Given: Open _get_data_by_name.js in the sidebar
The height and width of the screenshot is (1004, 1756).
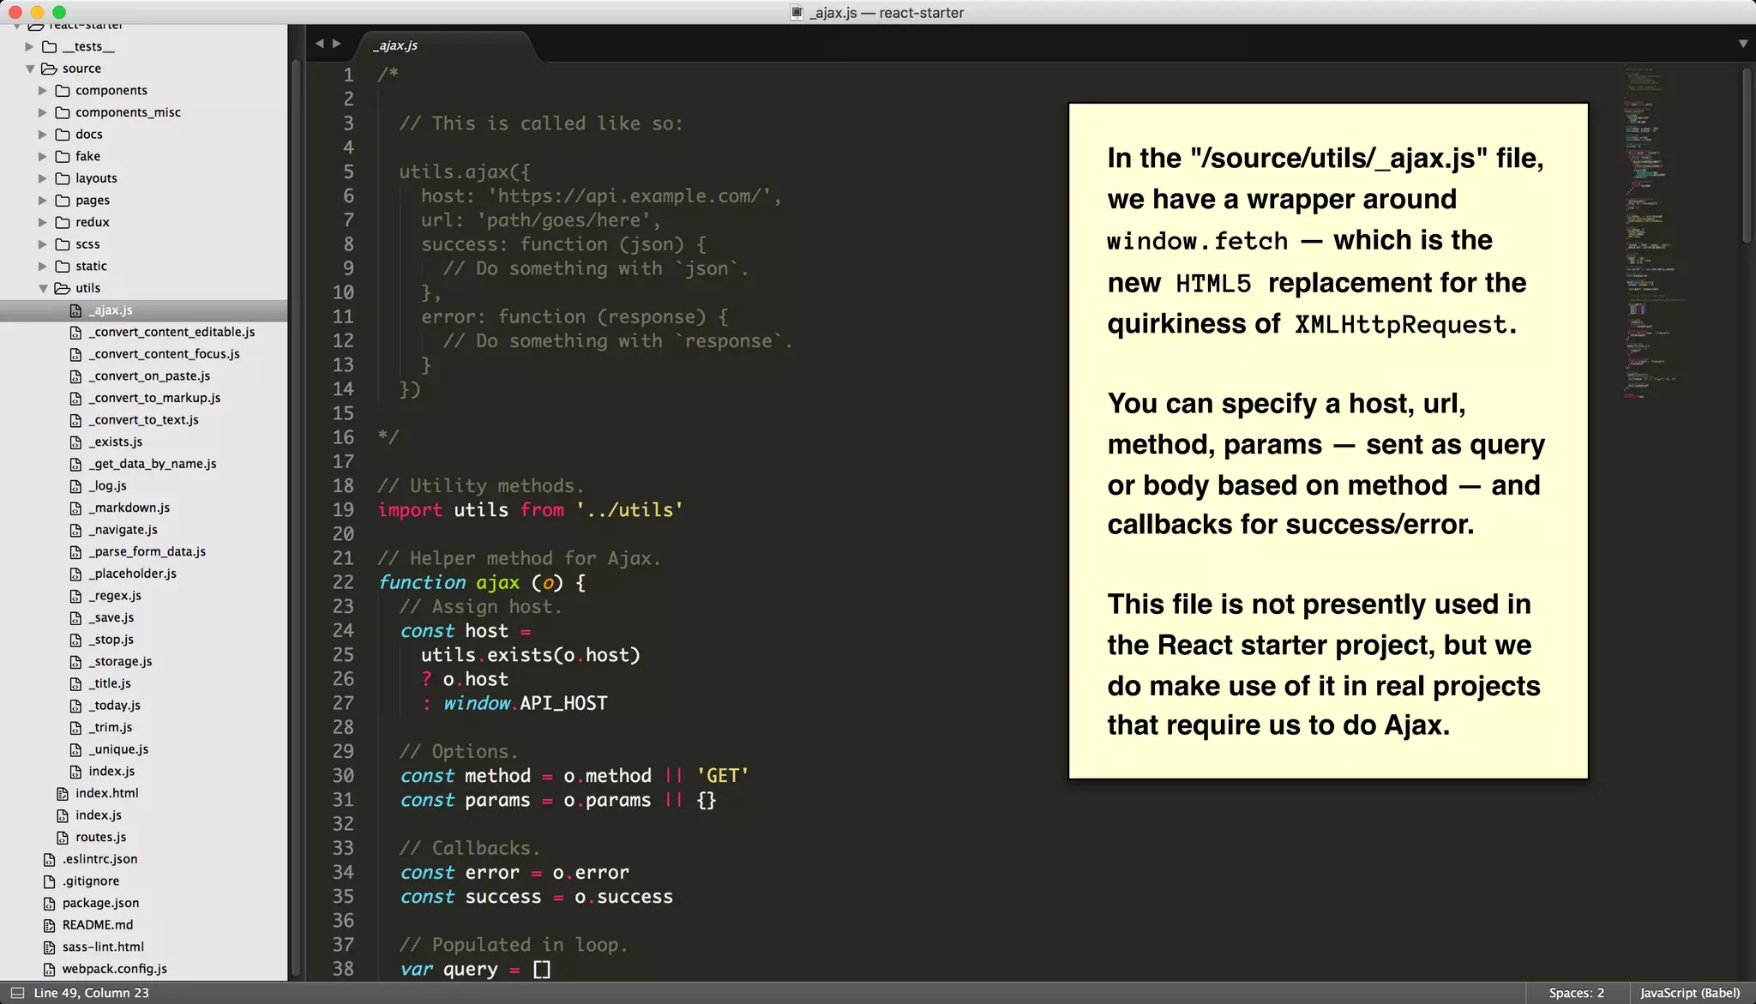Looking at the screenshot, I should 153,464.
